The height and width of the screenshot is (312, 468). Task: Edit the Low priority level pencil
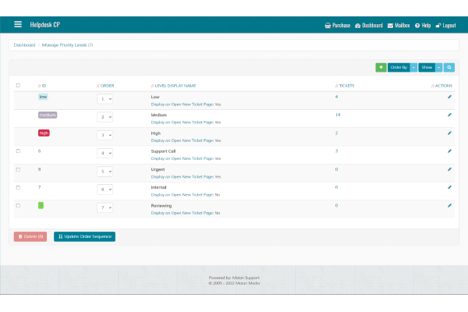[449, 97]
